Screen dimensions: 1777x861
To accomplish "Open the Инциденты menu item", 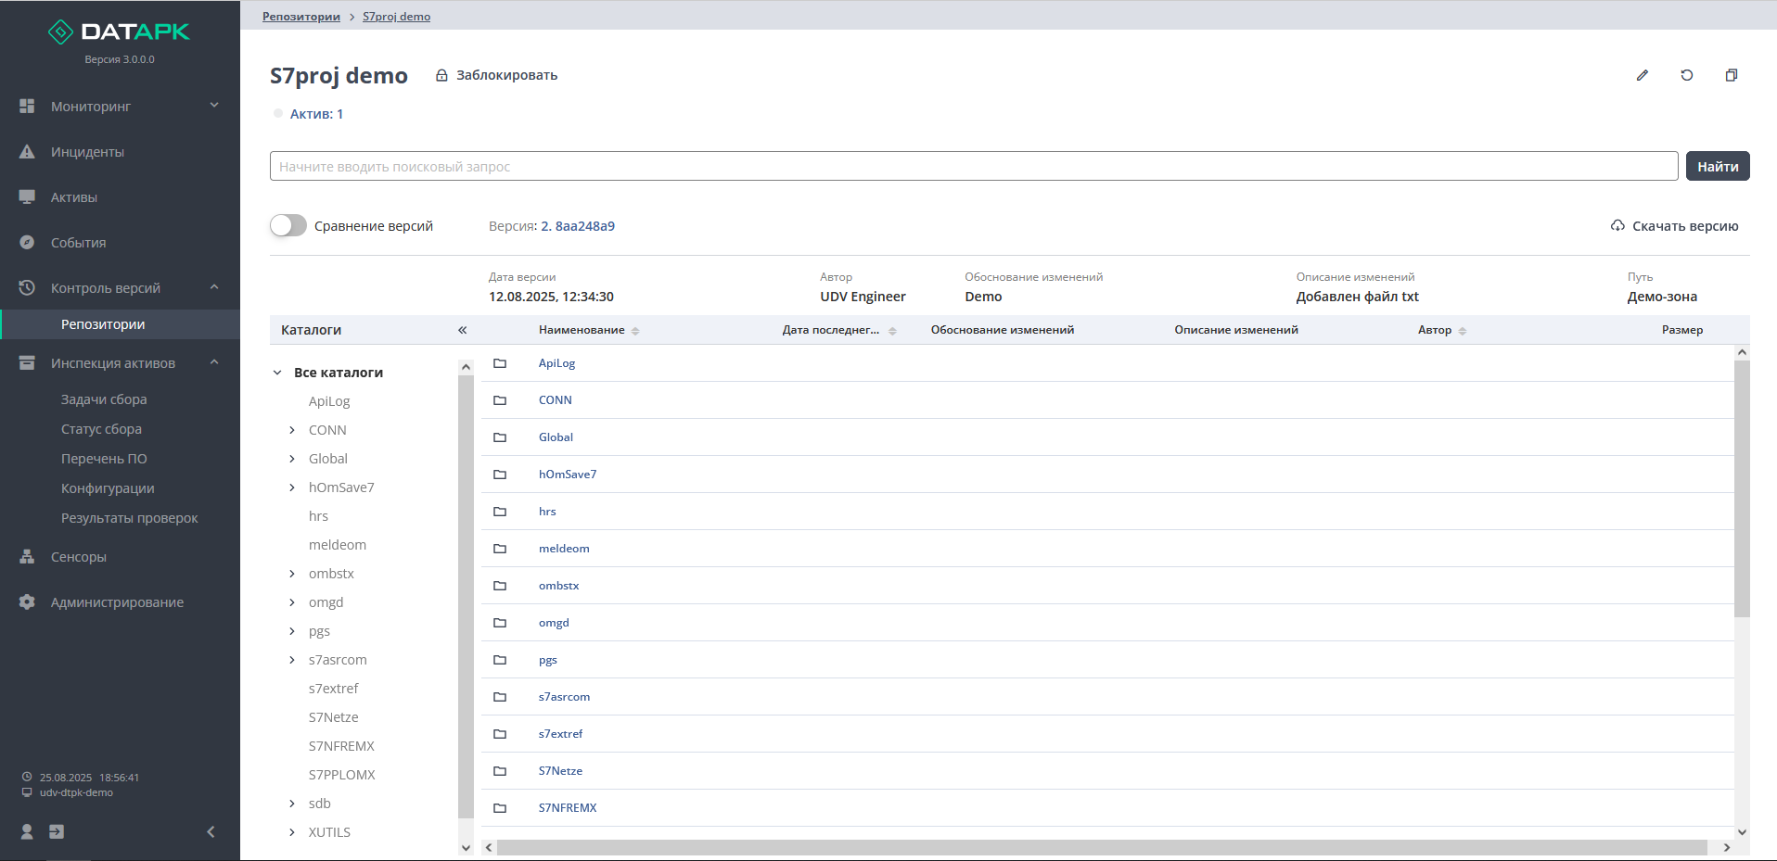I will (87, 152).
